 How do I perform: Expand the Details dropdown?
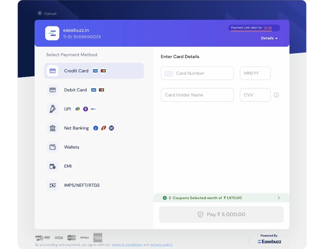[x=269, y=38]
